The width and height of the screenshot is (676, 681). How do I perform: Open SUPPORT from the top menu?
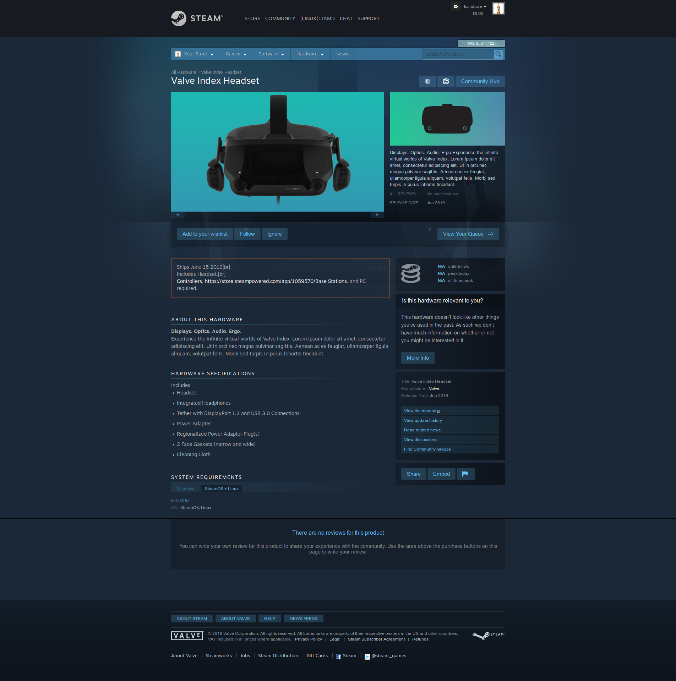click(x=369, y=18)
